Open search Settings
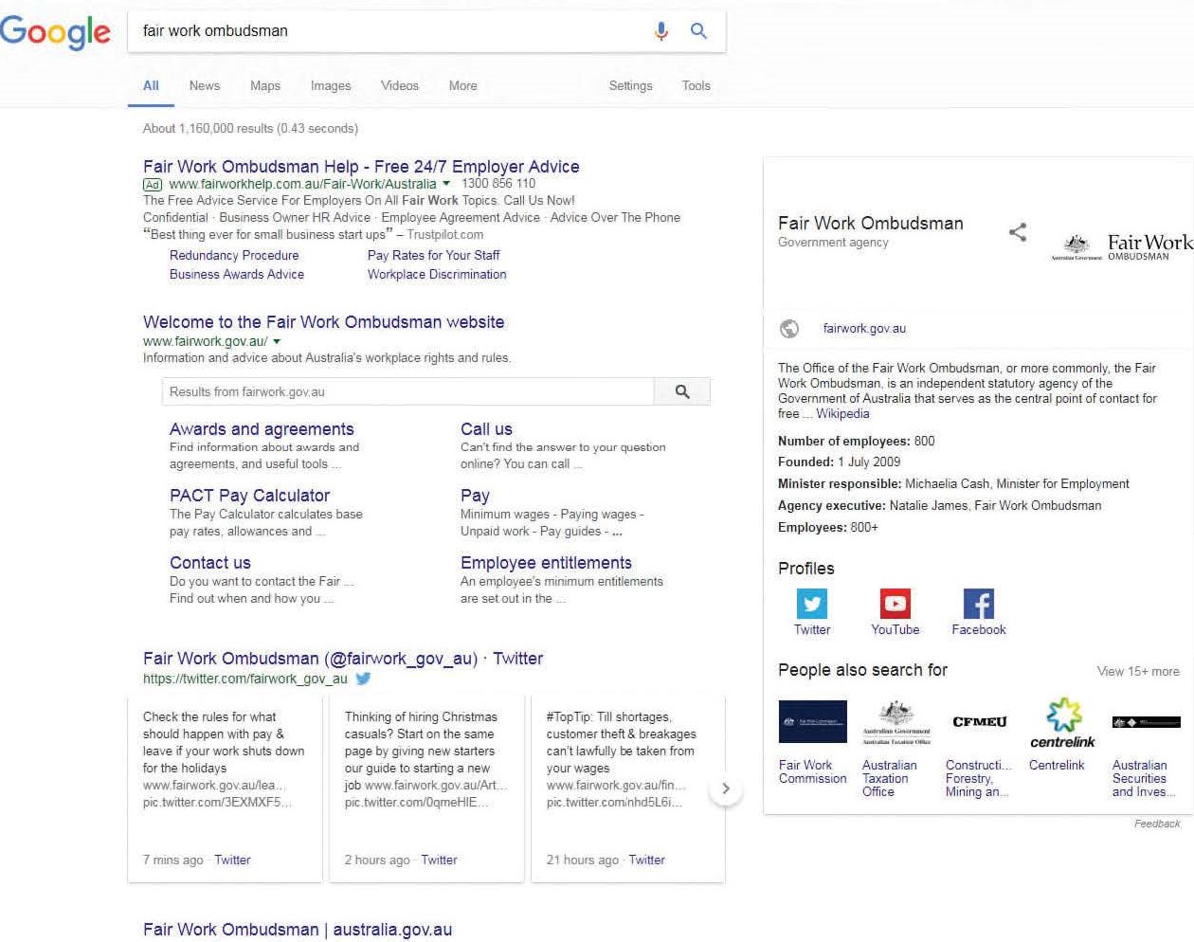The height and width of the screenshot is (942, 1194). pos(630,85)
